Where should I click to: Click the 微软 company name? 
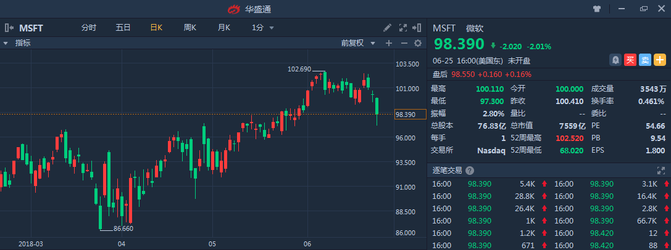(475, 28)
